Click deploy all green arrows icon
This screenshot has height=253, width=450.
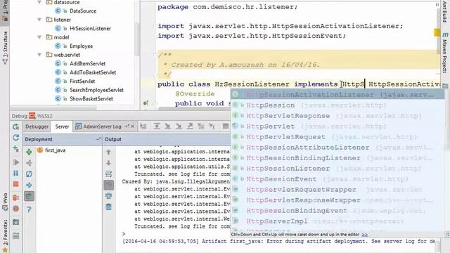29,152
